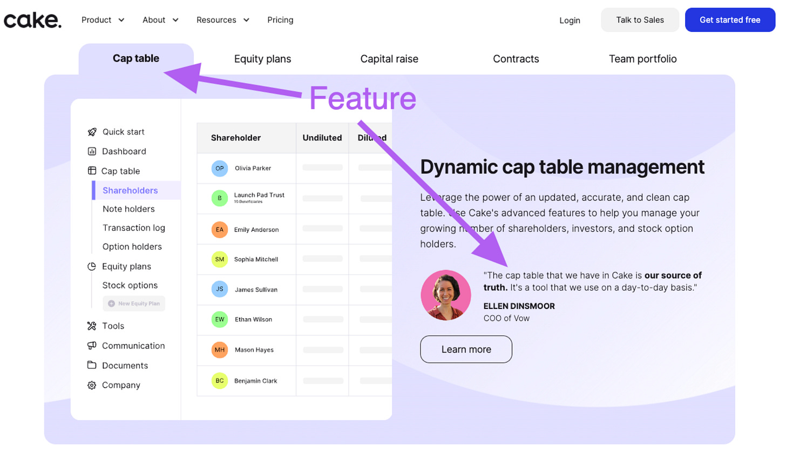This screenshot has height=451, width=786.
Task: Open the Resources menu
Action: [x=223, y=20]
